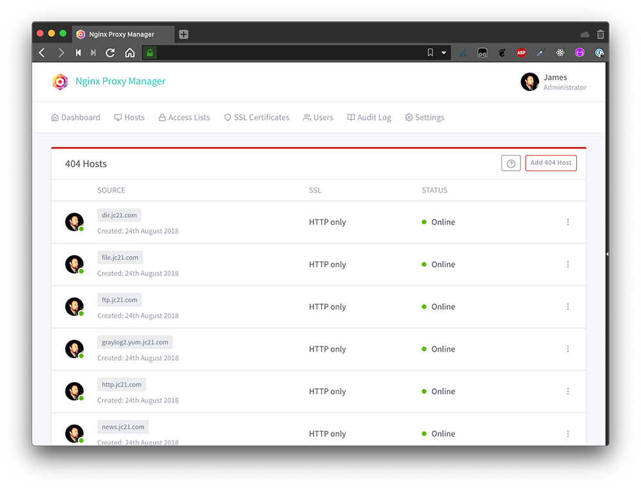
Task: Open the kebab menu for dir.jc21.com
Action: tap(568, 222)
